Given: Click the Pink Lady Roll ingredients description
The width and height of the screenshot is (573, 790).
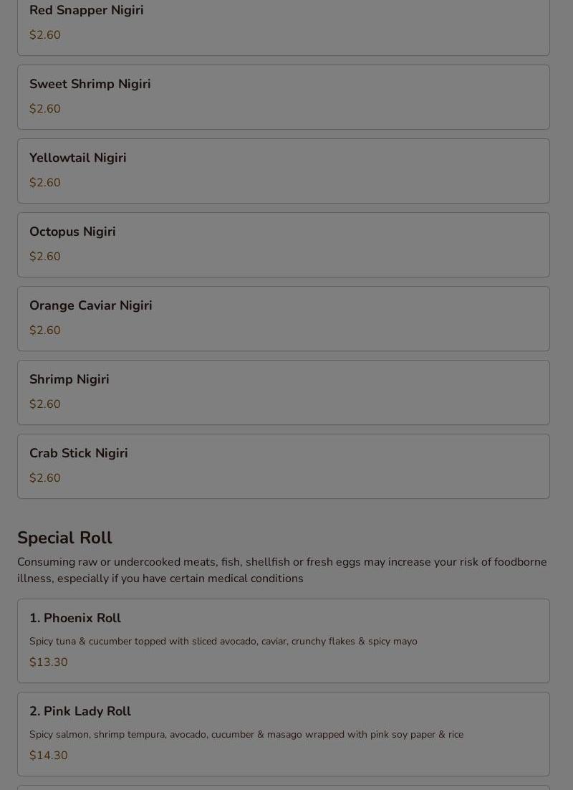Looking at the screenshot, I should pyautogui.click(x=246, y=735).
